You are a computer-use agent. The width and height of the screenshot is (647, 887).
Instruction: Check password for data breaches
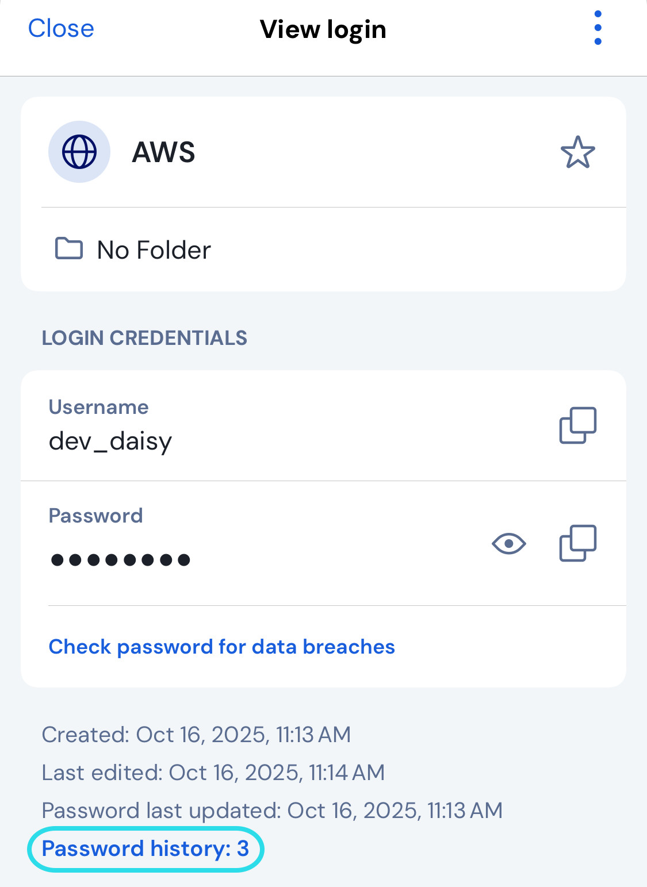tap(221, 647)
